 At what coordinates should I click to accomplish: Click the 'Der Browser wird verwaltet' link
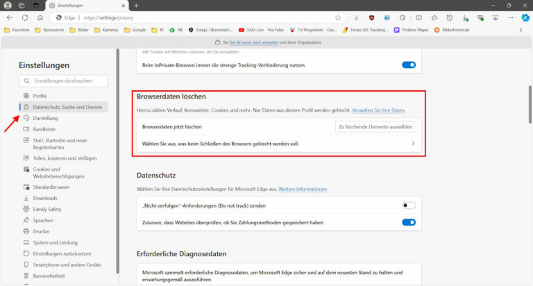[x=253, y=42]
